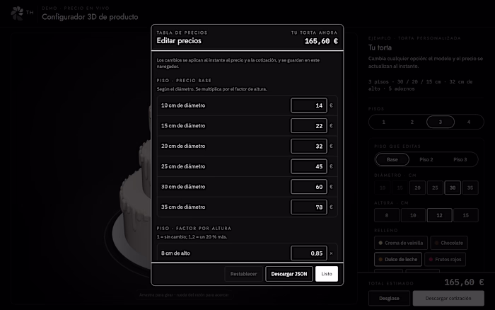Choose diameter 10 cm
Viewport: 495px width, 310px height.
point(383,188)
